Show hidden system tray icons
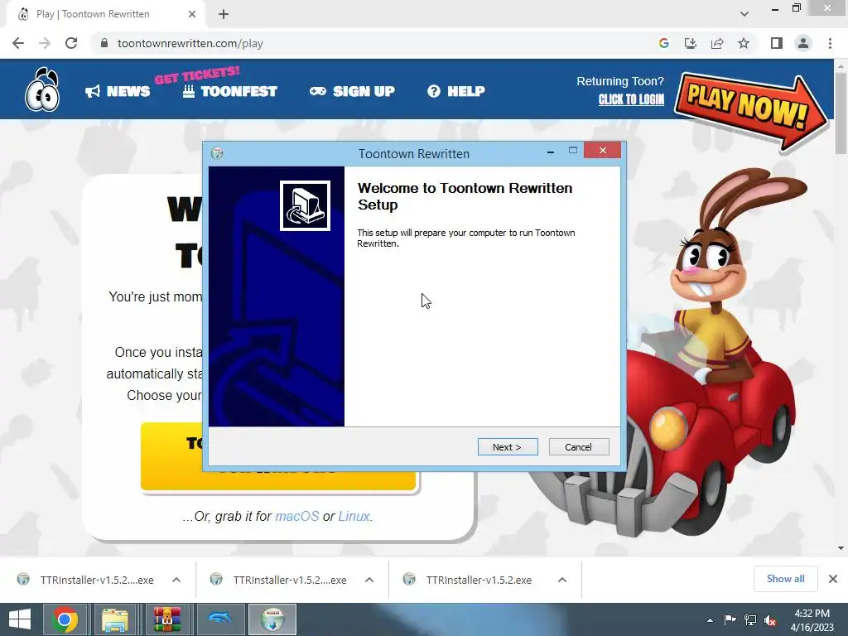The image size is (848, 636). pyautogui.click(x=710, y=620)
